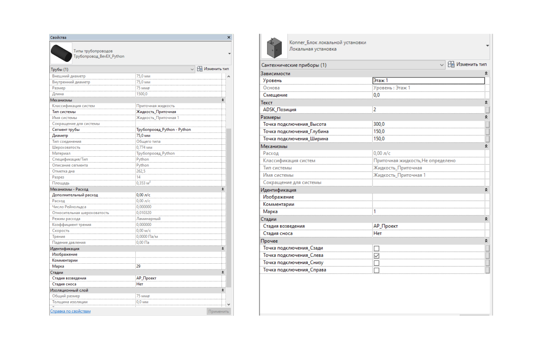Open the Справка по свойствам link
Viewport: 539px width, 349px height.
pyautogui.click(x=70, y=311)
